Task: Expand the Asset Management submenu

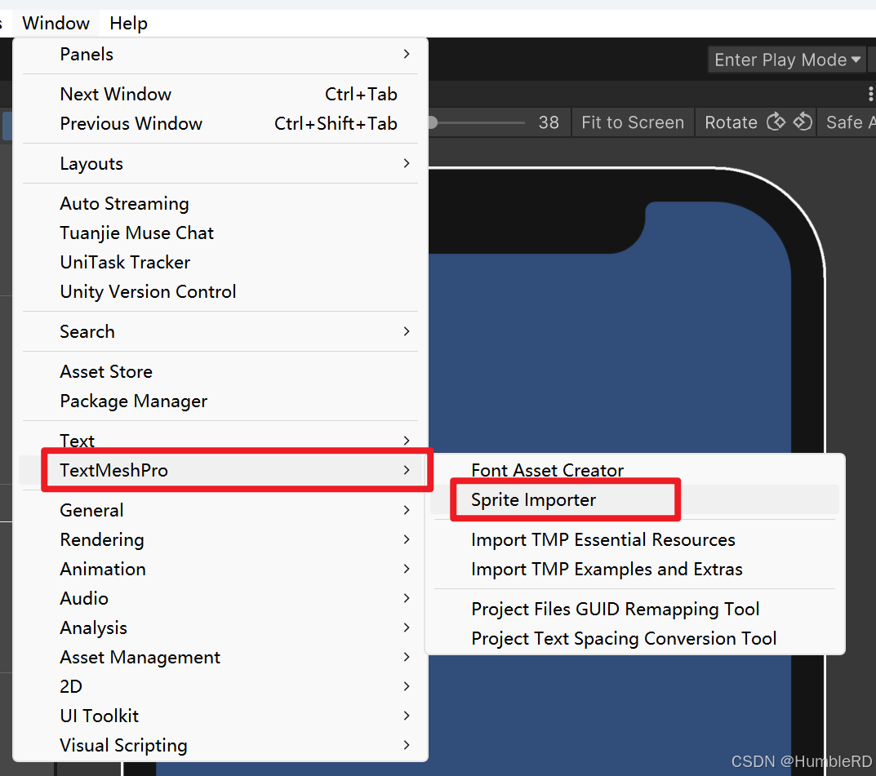Action: [x=220, y=657]
